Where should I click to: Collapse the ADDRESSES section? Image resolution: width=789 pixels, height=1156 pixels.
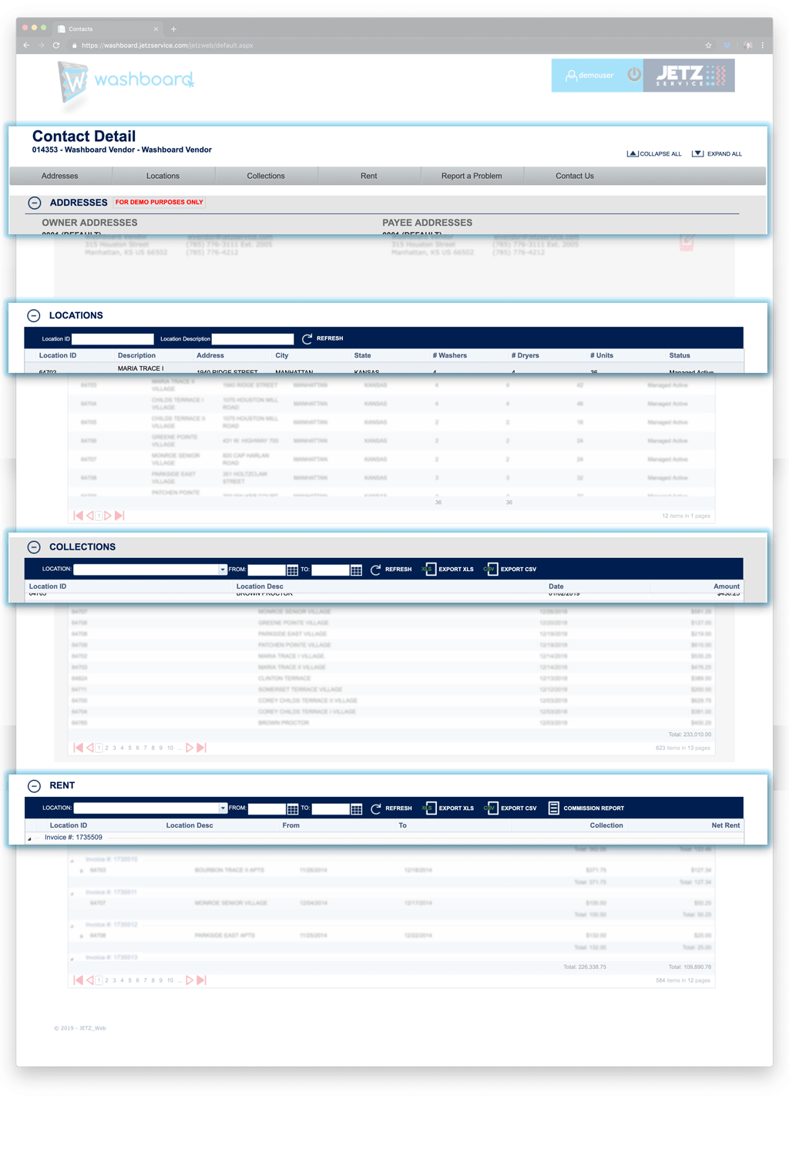click(x=34, y=202)
